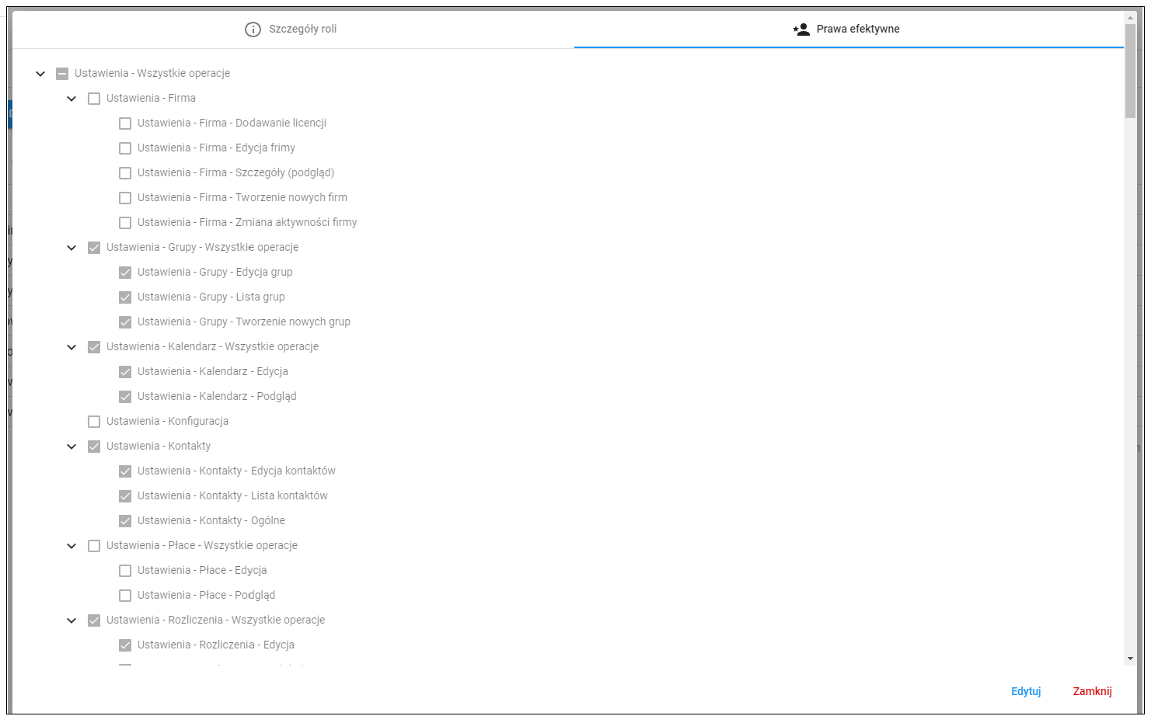Collapse the Ustawienia - Firma branch
Image resolution: width=1151 pixels, height=723 pixels.
pos(72,99)
